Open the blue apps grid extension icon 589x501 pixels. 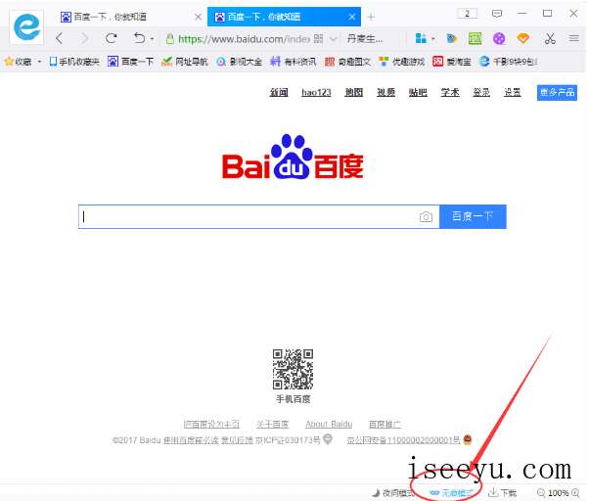(x=421, y=38)
